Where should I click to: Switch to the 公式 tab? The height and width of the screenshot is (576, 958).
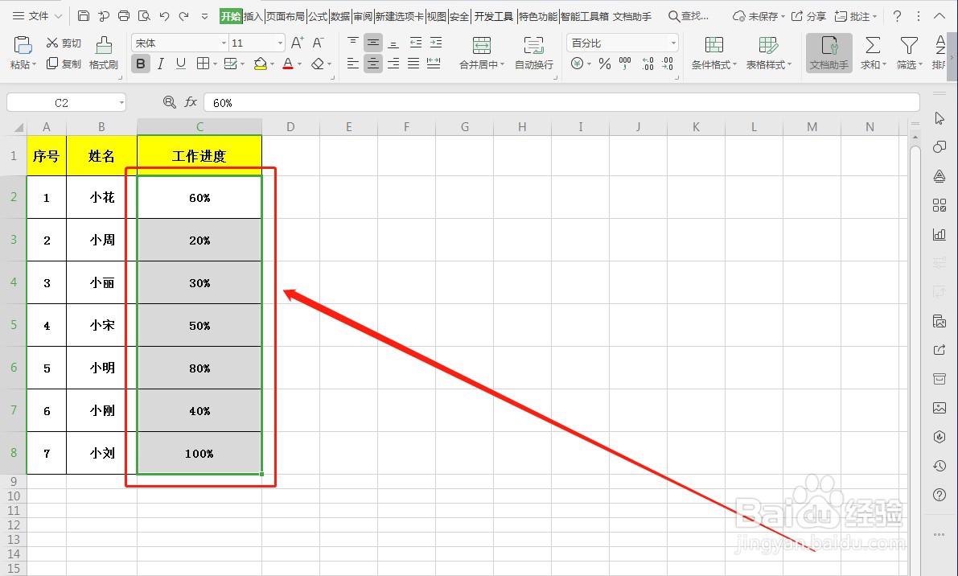[x=318, y=17]
